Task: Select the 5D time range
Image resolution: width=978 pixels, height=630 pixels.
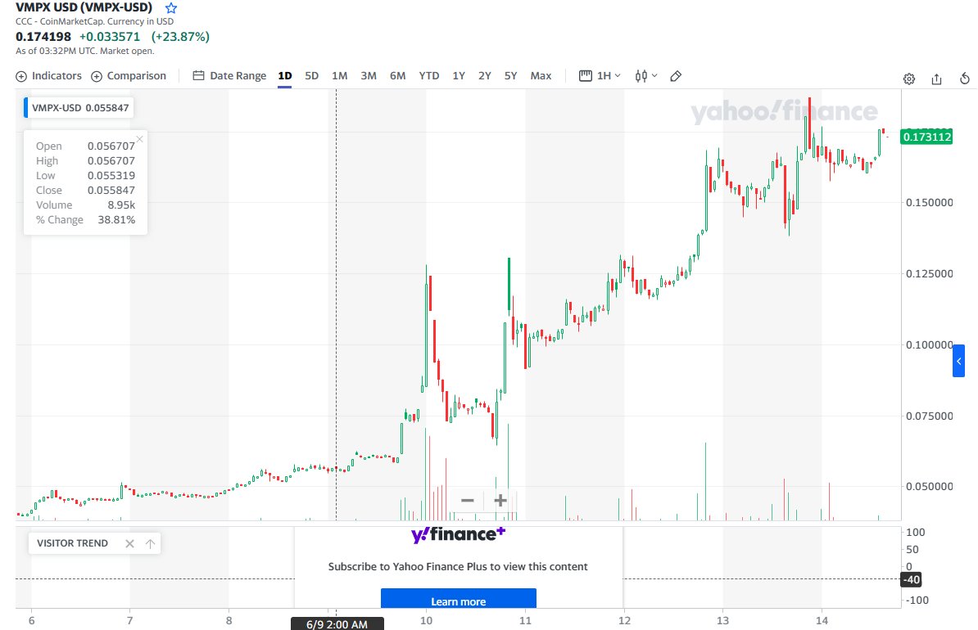Action: pos(312,76)
